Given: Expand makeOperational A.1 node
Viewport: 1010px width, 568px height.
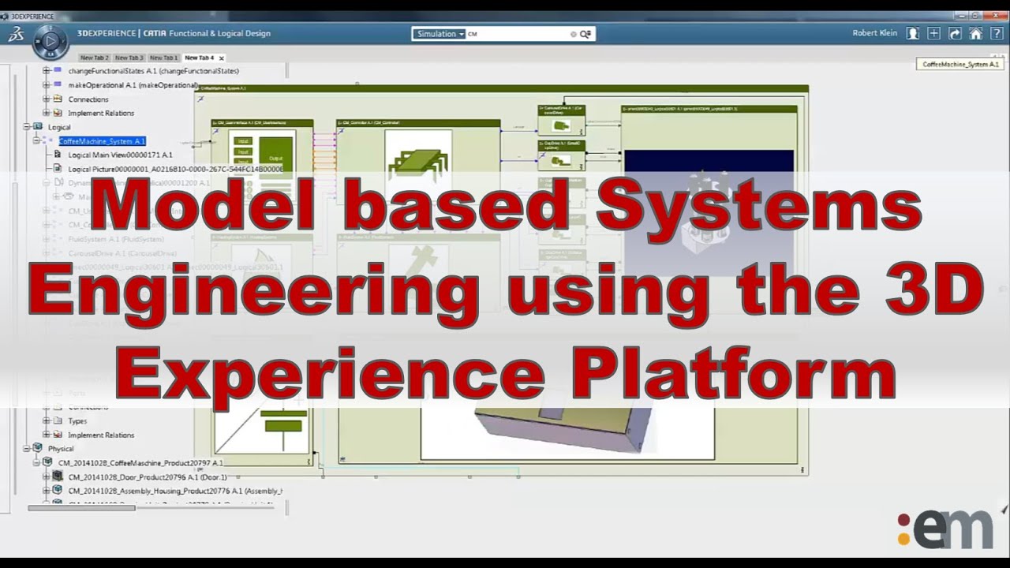Looking at the screenshot, I should click(46, 85).
